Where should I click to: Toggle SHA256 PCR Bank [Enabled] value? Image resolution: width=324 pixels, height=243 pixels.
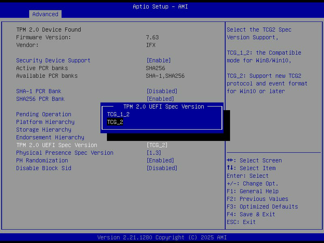tap(160, 99)
